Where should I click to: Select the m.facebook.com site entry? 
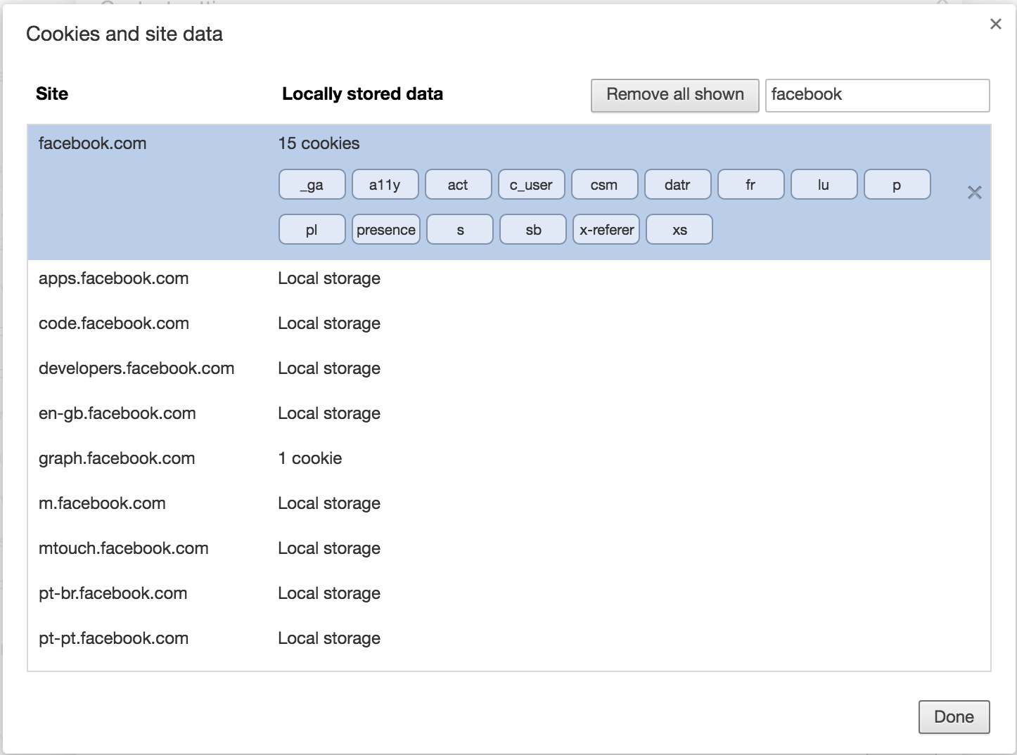[102, 503]
